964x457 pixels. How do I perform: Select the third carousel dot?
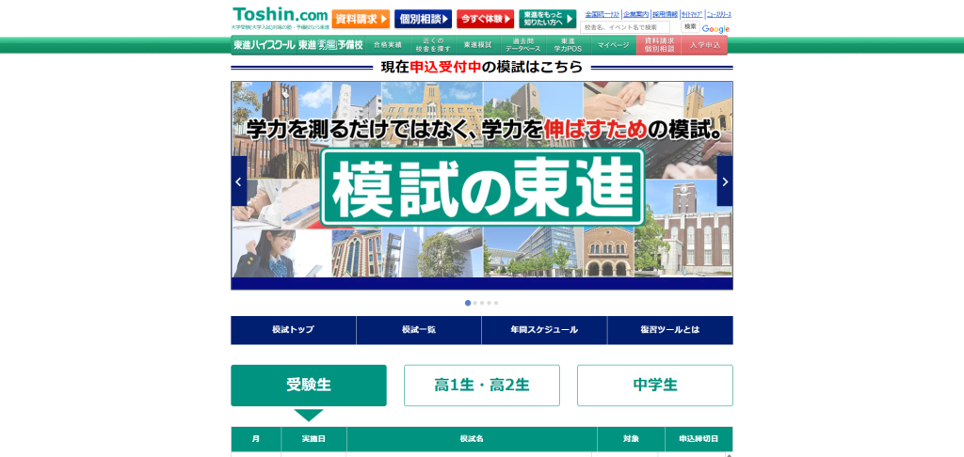tap(482, 303)
